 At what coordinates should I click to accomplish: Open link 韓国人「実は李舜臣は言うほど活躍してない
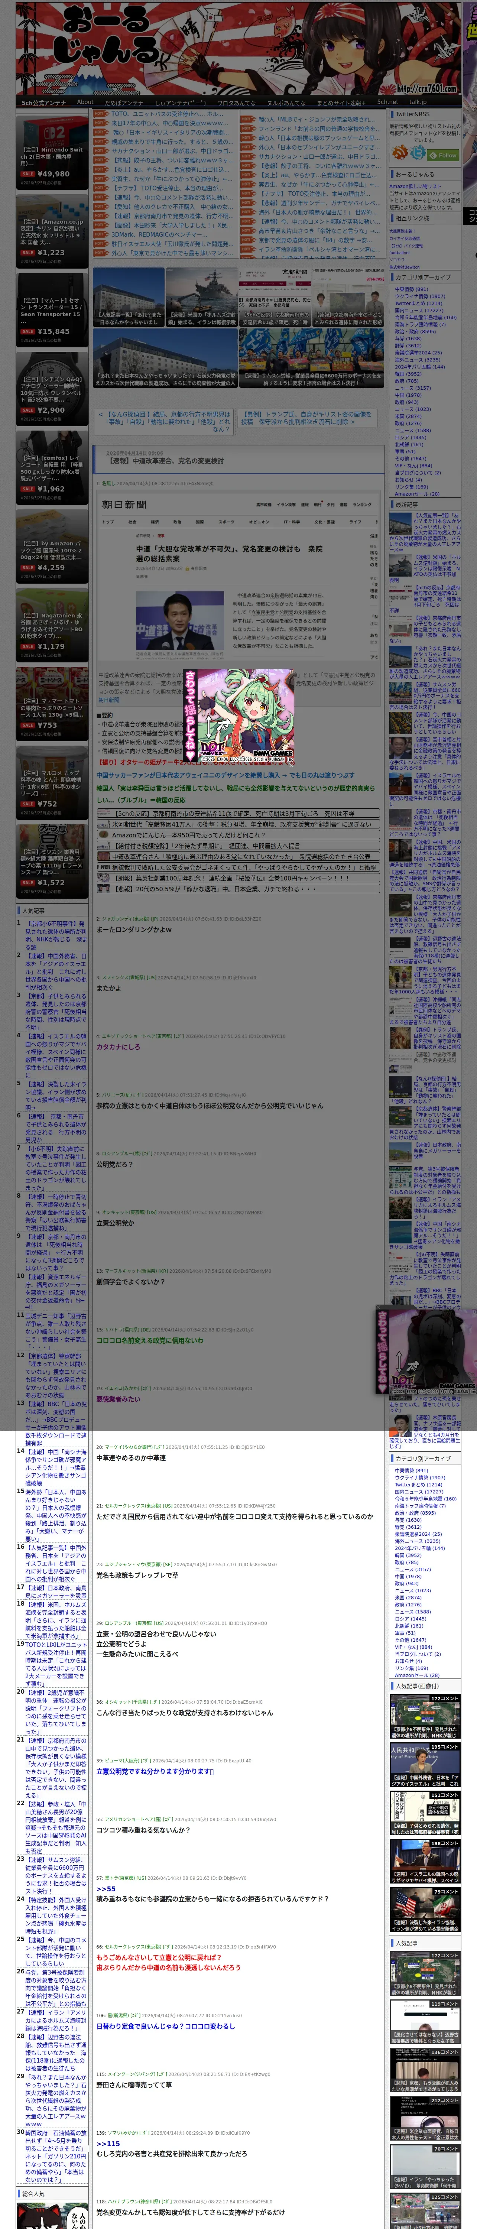tap(236, 794)
